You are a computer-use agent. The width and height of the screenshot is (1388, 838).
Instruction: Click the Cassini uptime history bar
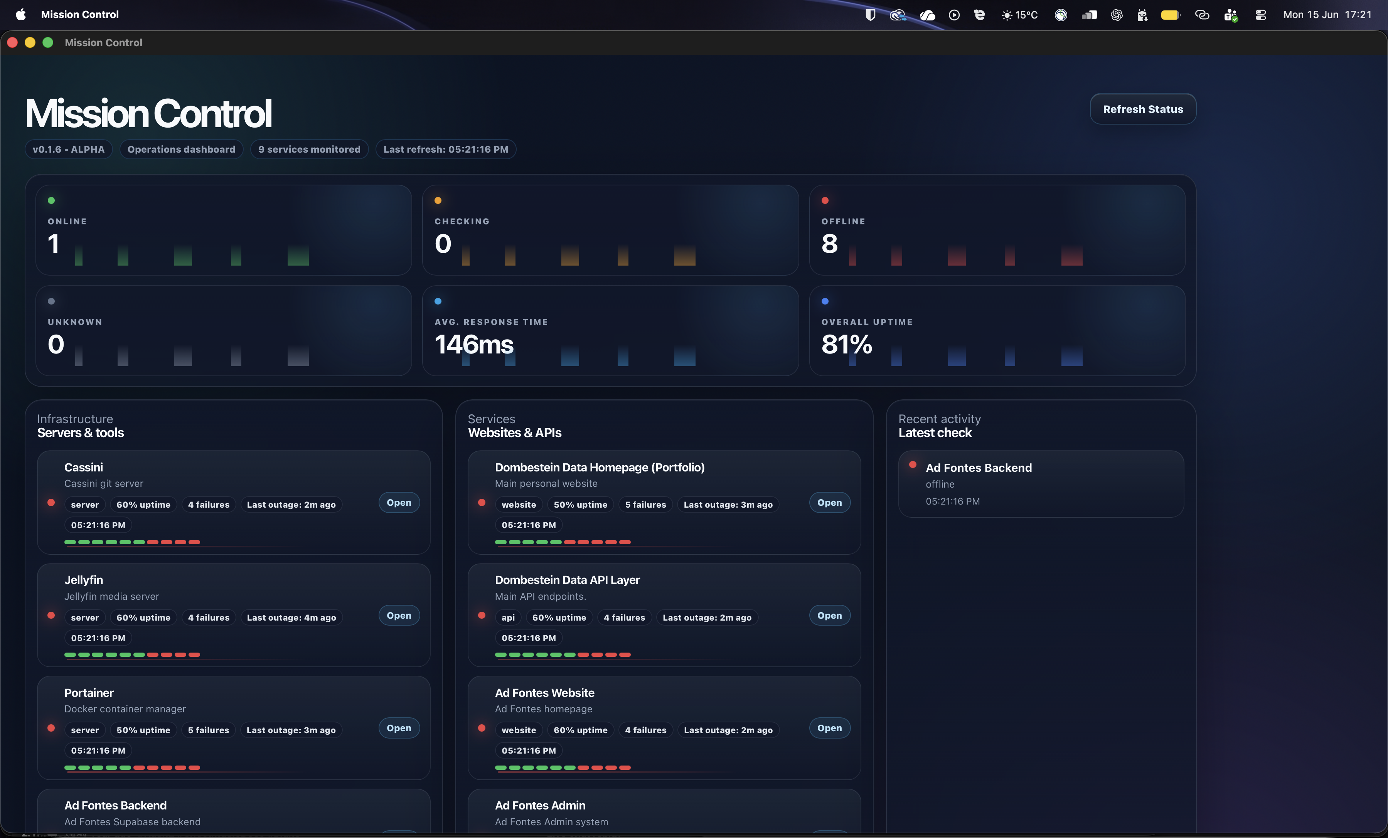point(132,542)
